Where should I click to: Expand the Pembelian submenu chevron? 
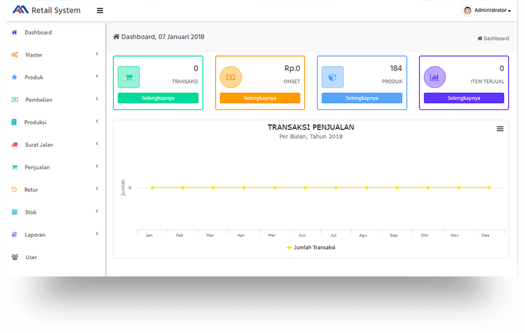pyautogui.click(x=97, y=99)
